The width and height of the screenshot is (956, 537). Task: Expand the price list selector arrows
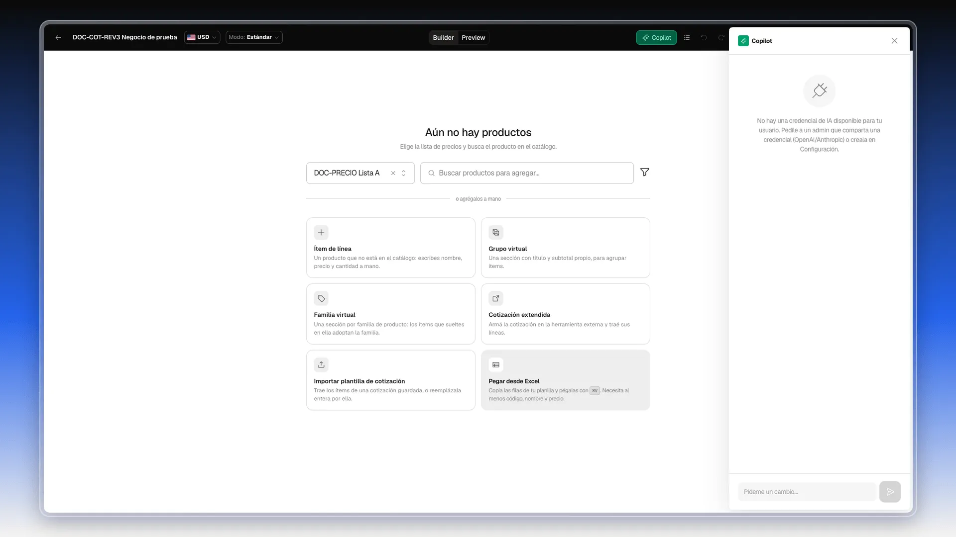(404, 173)
